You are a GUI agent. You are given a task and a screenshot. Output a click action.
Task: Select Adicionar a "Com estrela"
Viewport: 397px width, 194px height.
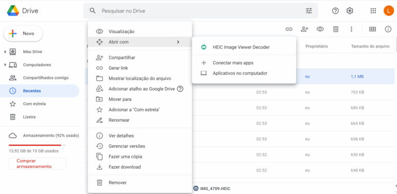[x=140, y=110]
